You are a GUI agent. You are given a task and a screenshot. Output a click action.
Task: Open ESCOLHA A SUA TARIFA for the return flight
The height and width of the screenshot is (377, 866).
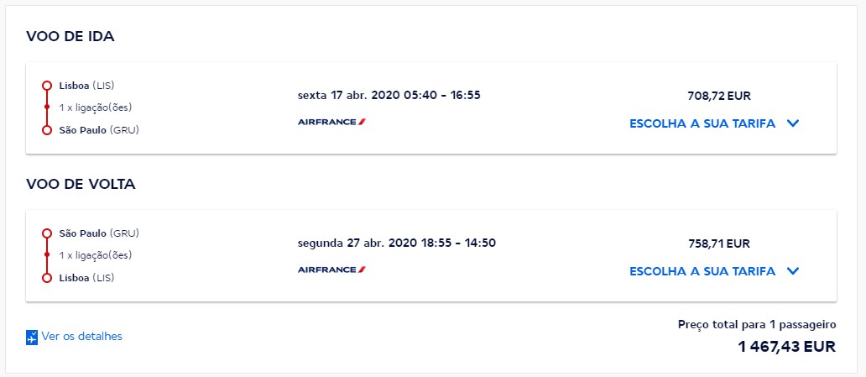coord(702,271)
